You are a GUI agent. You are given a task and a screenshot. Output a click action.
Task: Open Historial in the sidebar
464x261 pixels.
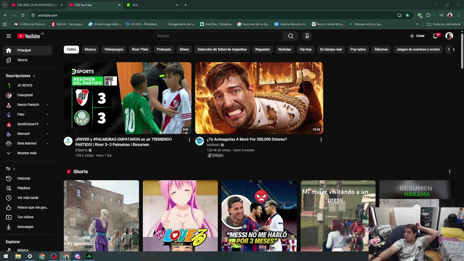click(28, 178)
